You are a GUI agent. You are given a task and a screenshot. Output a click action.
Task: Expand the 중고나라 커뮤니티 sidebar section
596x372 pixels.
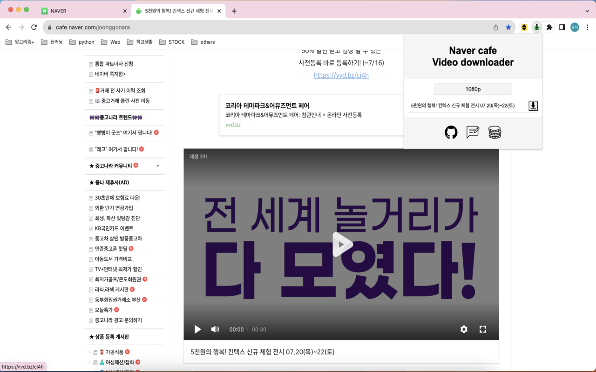pyautogui.click(x=157, y=166)
